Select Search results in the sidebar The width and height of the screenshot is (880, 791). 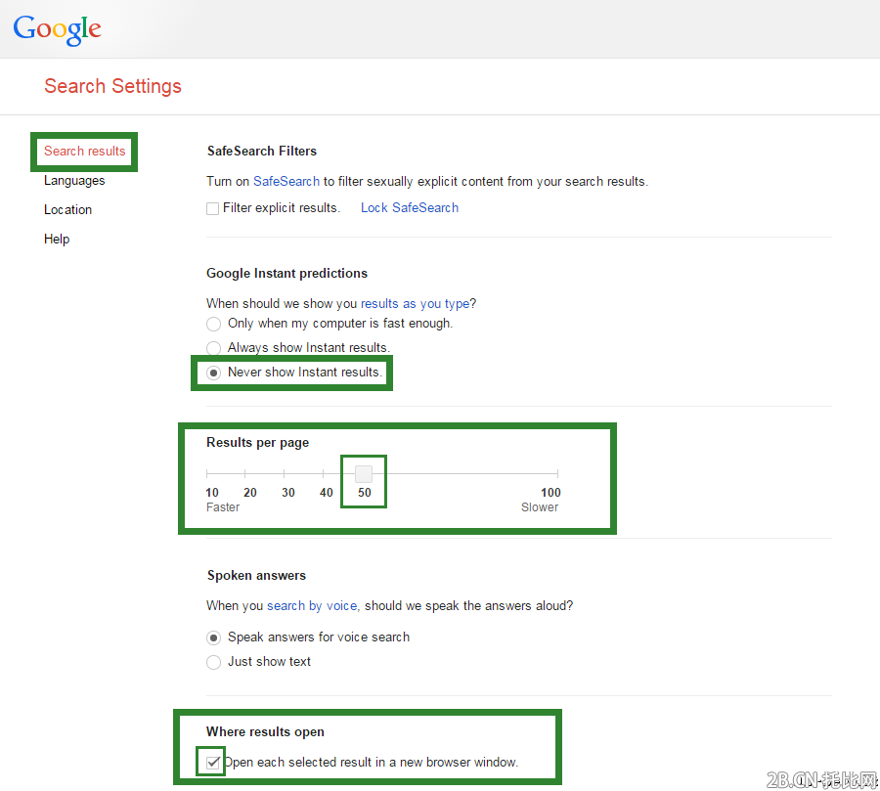tap(85, 152)
